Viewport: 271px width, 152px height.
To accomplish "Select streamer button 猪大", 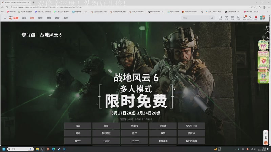I will 78,126.
